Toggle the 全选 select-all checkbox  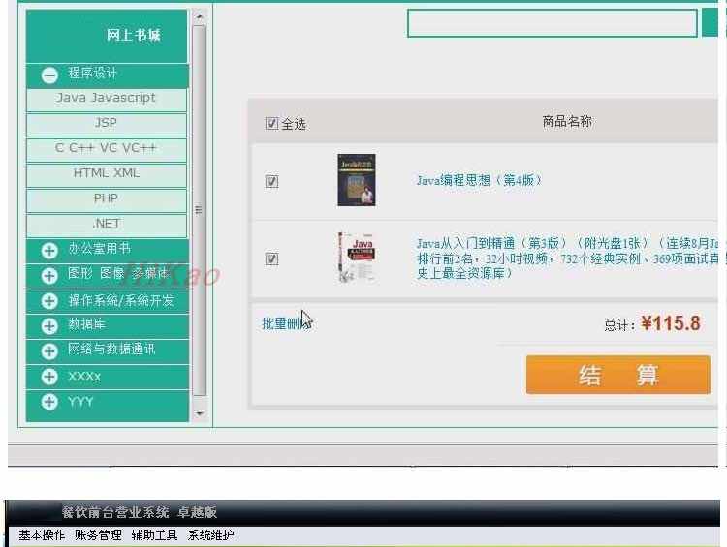click(271, 123)
